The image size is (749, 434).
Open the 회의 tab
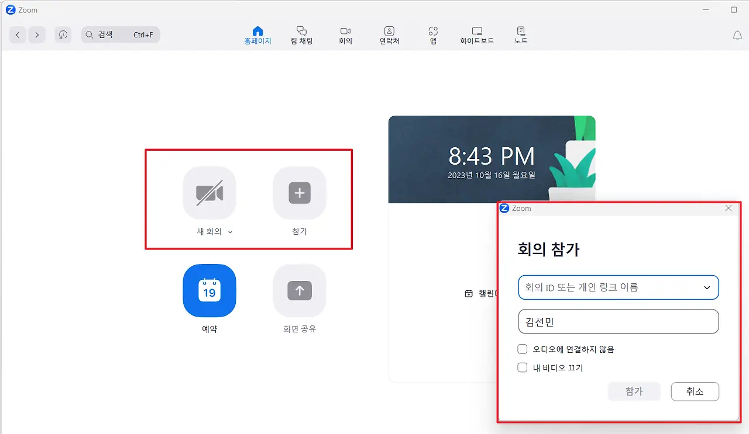pyautogui.click(x=345, y=35)
